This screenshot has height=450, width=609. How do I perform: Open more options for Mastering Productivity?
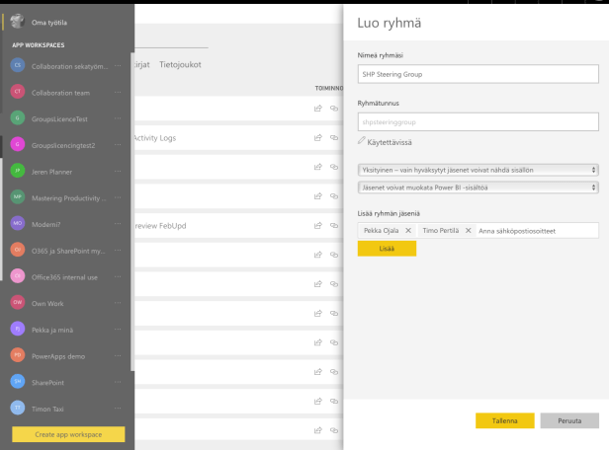(x=118, y=197)
